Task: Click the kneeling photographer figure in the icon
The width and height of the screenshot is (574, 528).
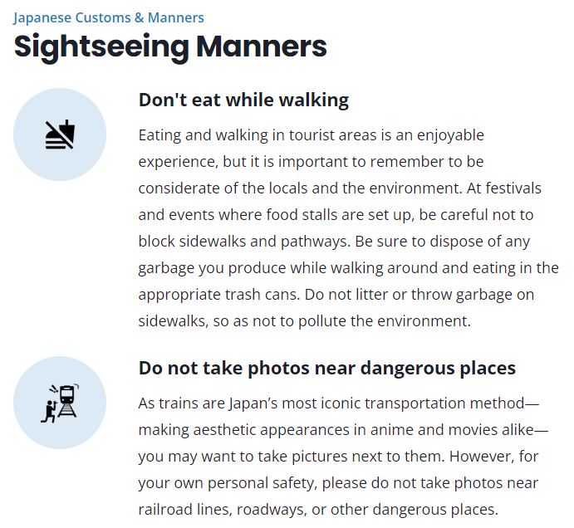Action: (x=49, y=412)
